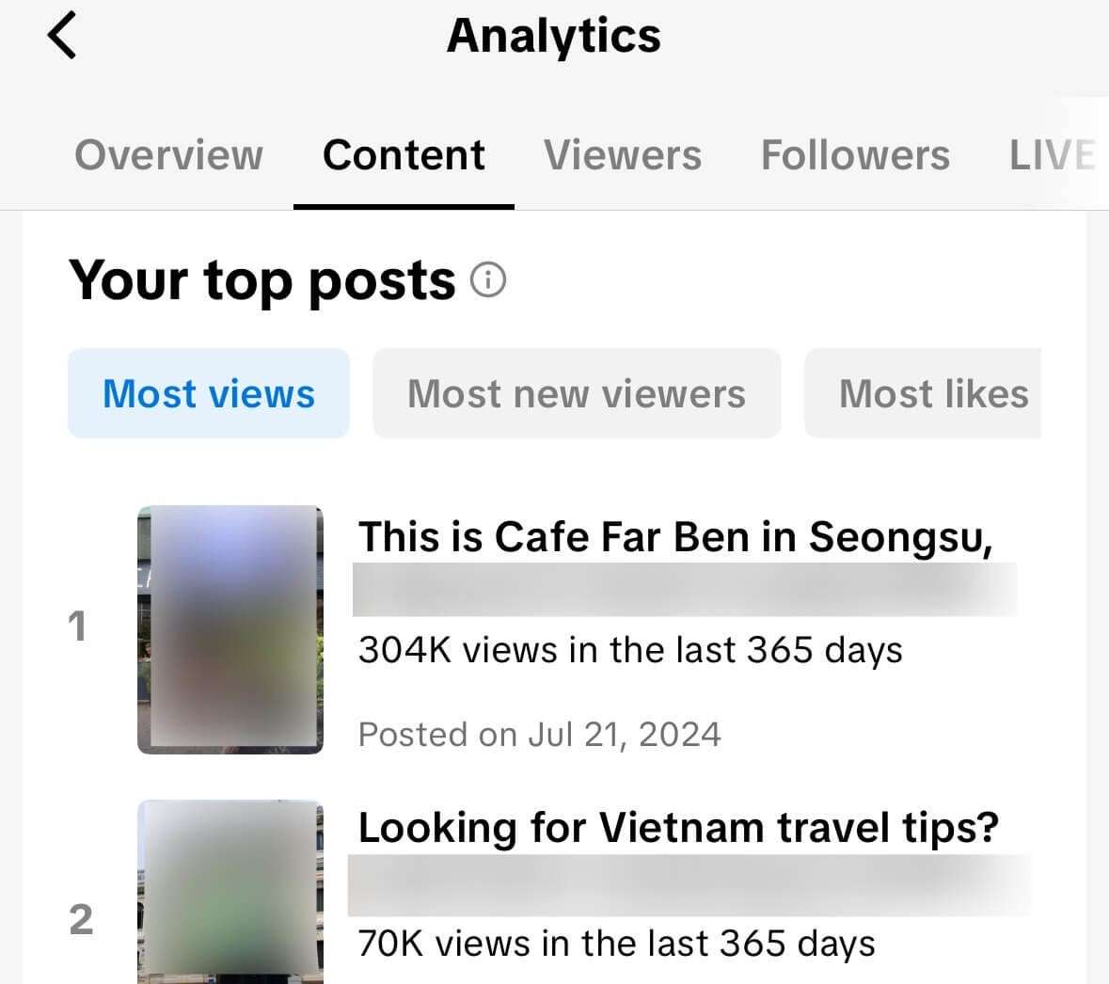Click the Cafe Far Ben in Seongsu title
This screenshot has height=984, width=1109.
(x=675, y=537)
